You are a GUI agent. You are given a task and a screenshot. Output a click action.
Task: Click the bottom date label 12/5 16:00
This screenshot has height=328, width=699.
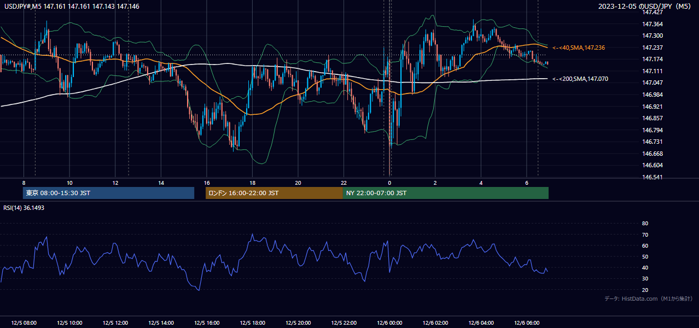click(207, 323)
